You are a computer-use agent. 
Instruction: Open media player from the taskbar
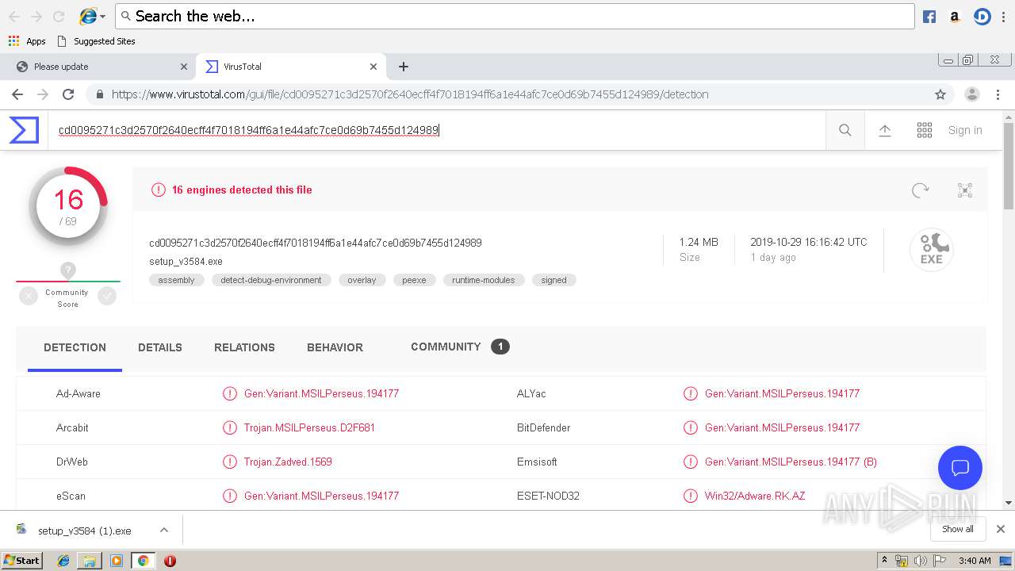[117, 561]
